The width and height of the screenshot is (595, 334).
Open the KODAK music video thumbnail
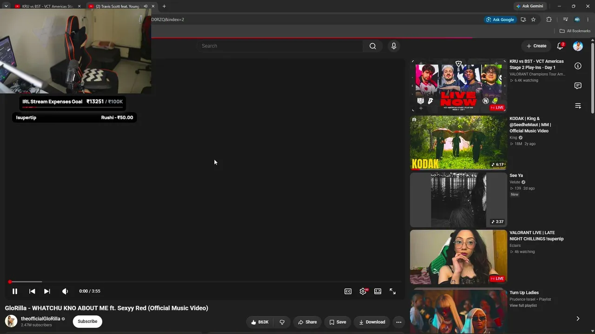458,143
